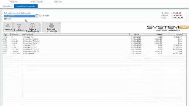Select the row 'Cheque # 125'
Image resolution: width=189 pixels, height=106 pixels.
tap(94, 45)
